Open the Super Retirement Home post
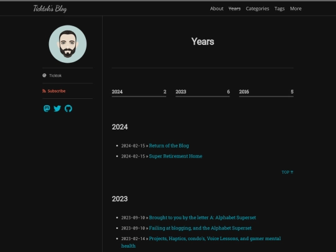 175,156
